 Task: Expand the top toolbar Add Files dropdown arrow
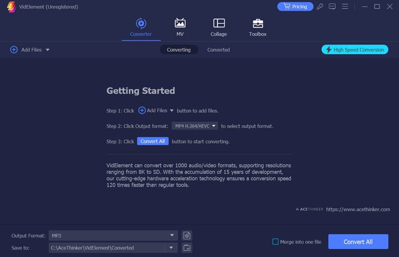click(47, 50)
